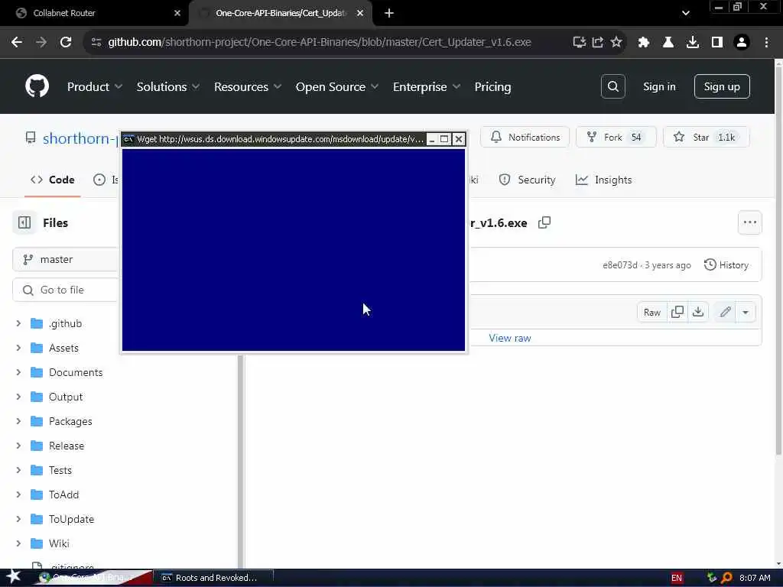Go to the GitHub home logo
The image size is (783, 587).
pyautogui.click(x=37, y=86)
